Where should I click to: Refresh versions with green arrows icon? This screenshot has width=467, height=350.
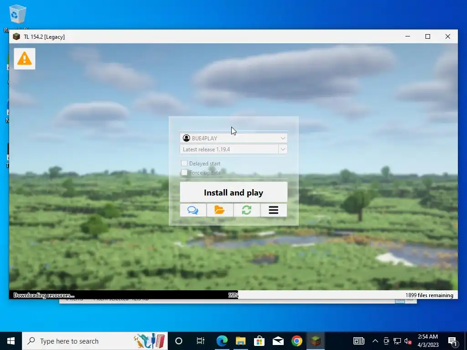click(x=247, y=210)
